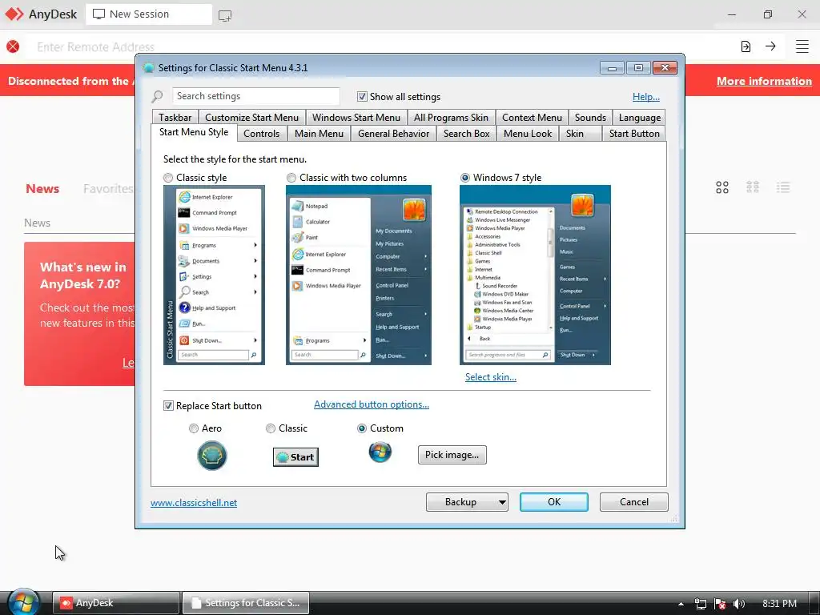Click AnyDesk file transfer icon in address bar

746,46
